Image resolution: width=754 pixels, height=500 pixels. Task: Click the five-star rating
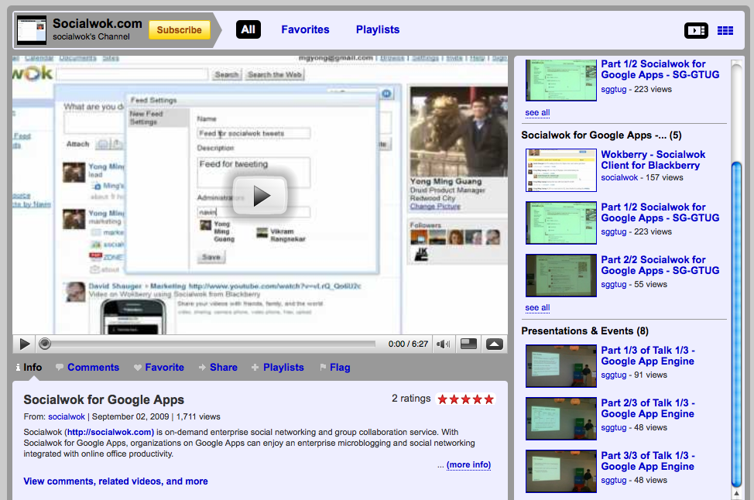[x=465, y=399]
